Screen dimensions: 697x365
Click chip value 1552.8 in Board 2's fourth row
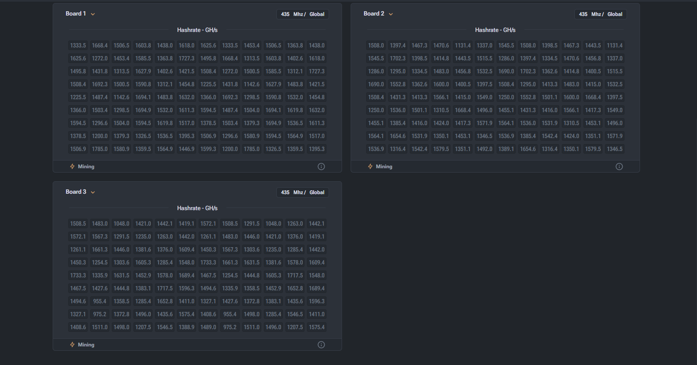[398, 84]
